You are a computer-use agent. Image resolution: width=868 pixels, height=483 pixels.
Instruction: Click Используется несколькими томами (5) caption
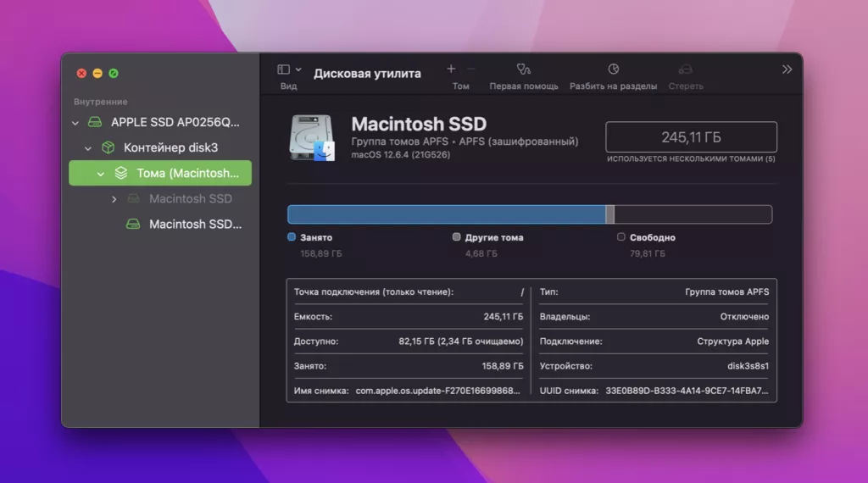click(x=691, y=158)
